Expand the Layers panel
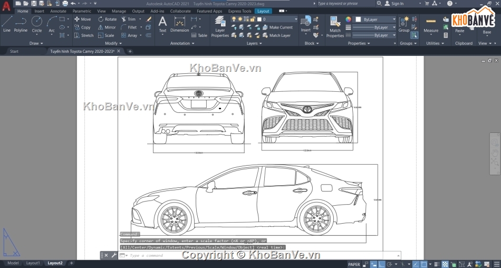The image size is (501, 268). [254, 43]
